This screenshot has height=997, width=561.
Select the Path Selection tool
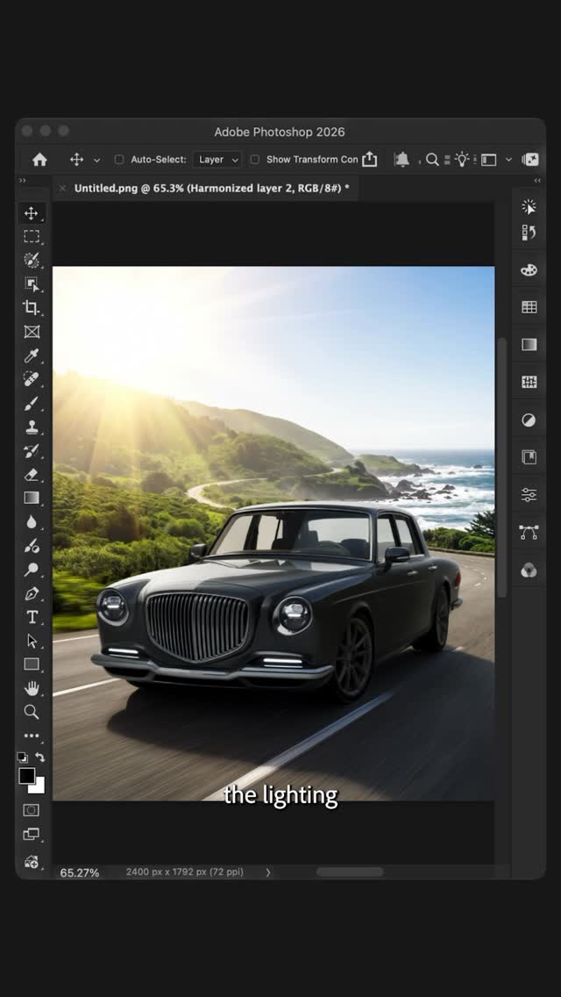click(32, 641)
